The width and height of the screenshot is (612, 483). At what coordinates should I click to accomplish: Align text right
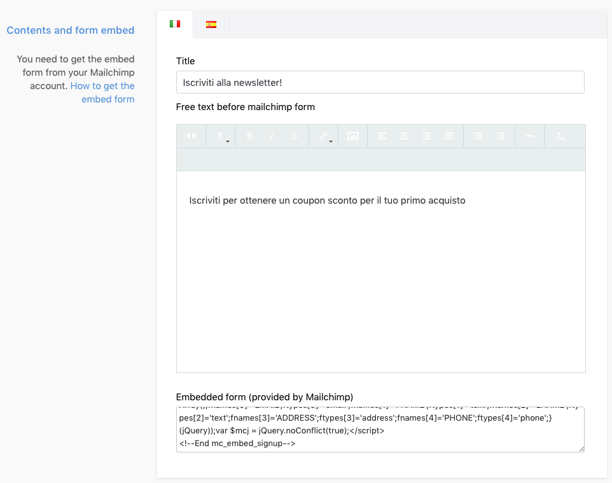click(x=427, y=136)
